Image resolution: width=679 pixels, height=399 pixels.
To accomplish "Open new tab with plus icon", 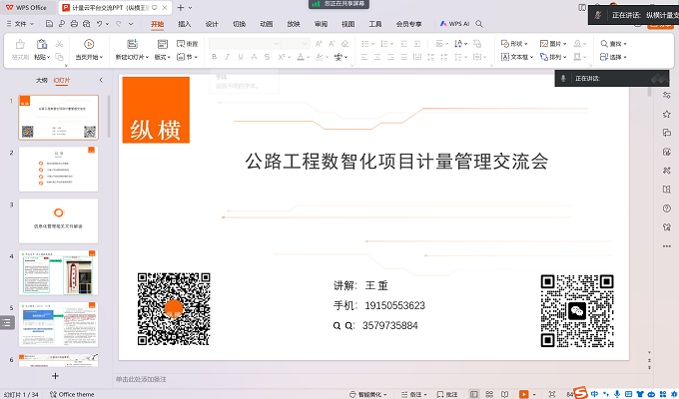I will tap(181, 8).
